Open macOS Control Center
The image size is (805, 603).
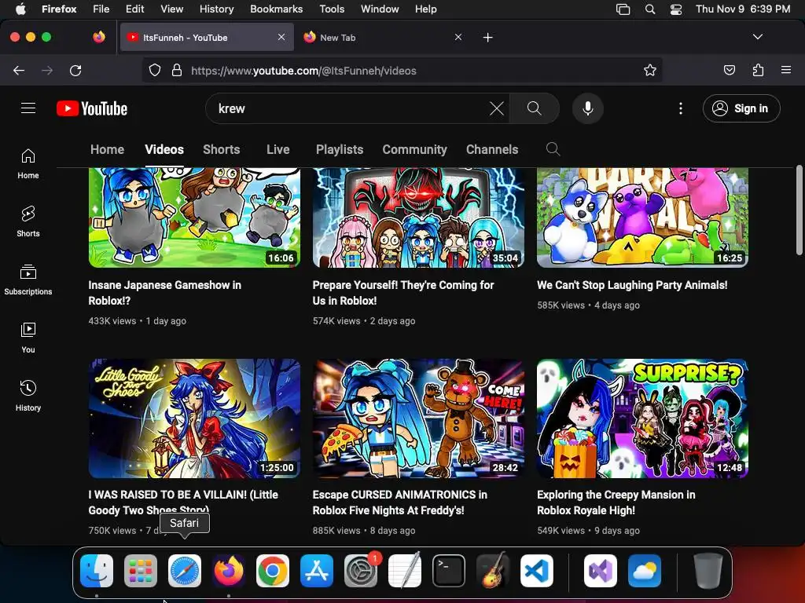[x=676, y=9]
